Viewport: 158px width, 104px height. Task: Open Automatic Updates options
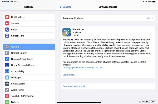point(108,18)
